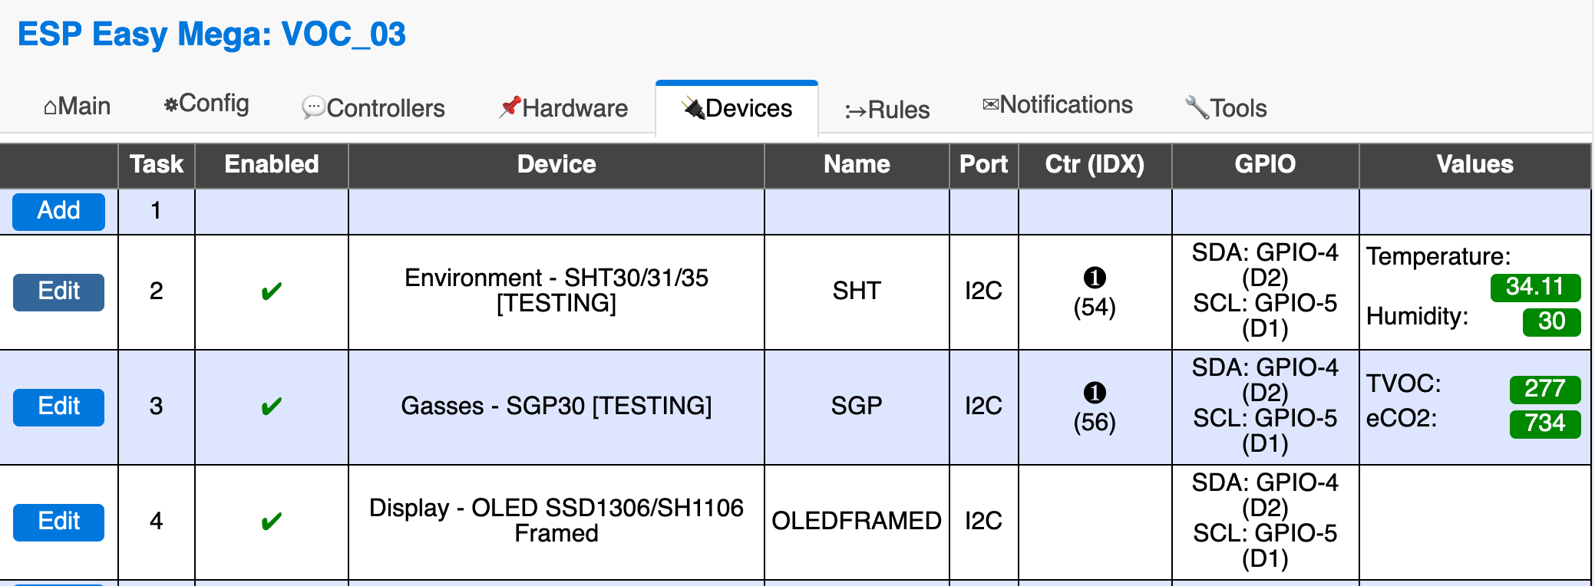Click the envelope icon beside Notifications
Screen dimensions: 1595x586
[x=990, y=104]
